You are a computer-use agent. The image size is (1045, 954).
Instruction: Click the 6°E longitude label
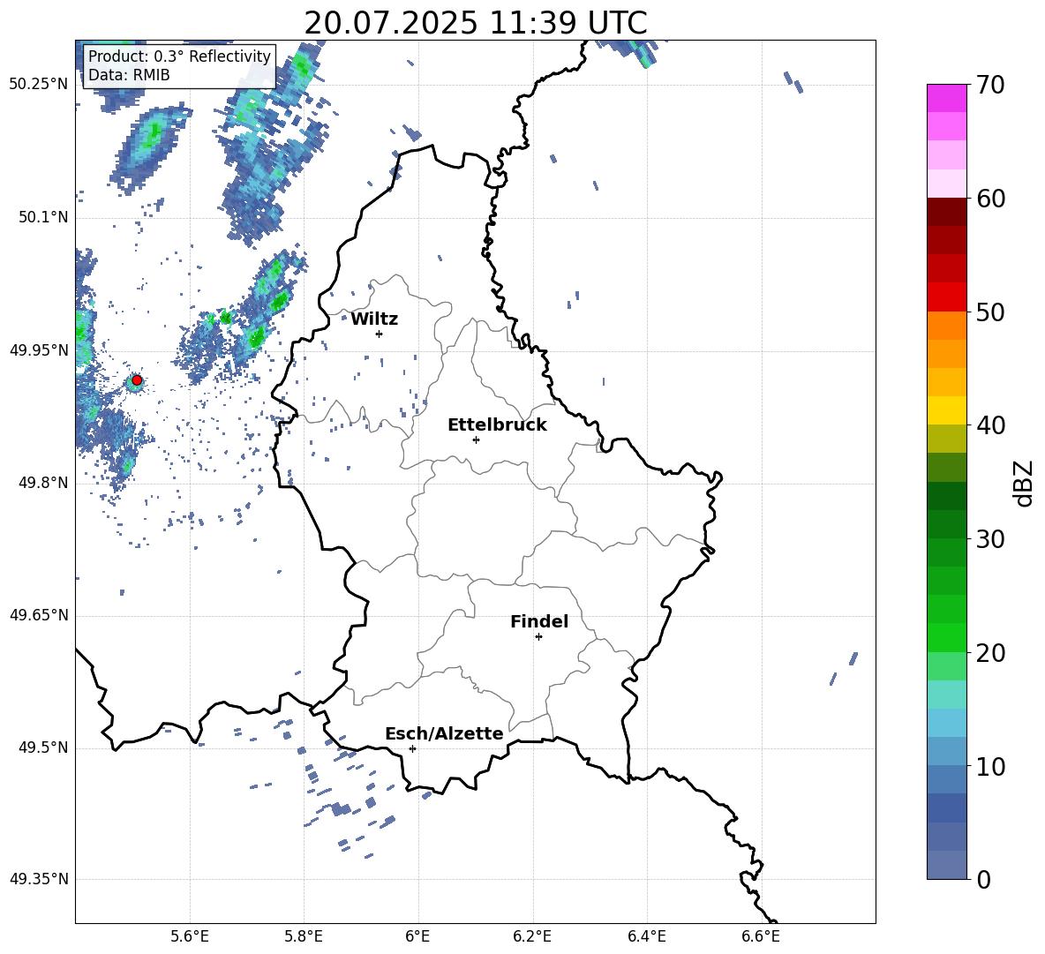point(417,937)
